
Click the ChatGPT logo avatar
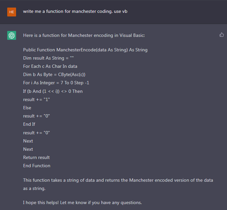point(11,35)
